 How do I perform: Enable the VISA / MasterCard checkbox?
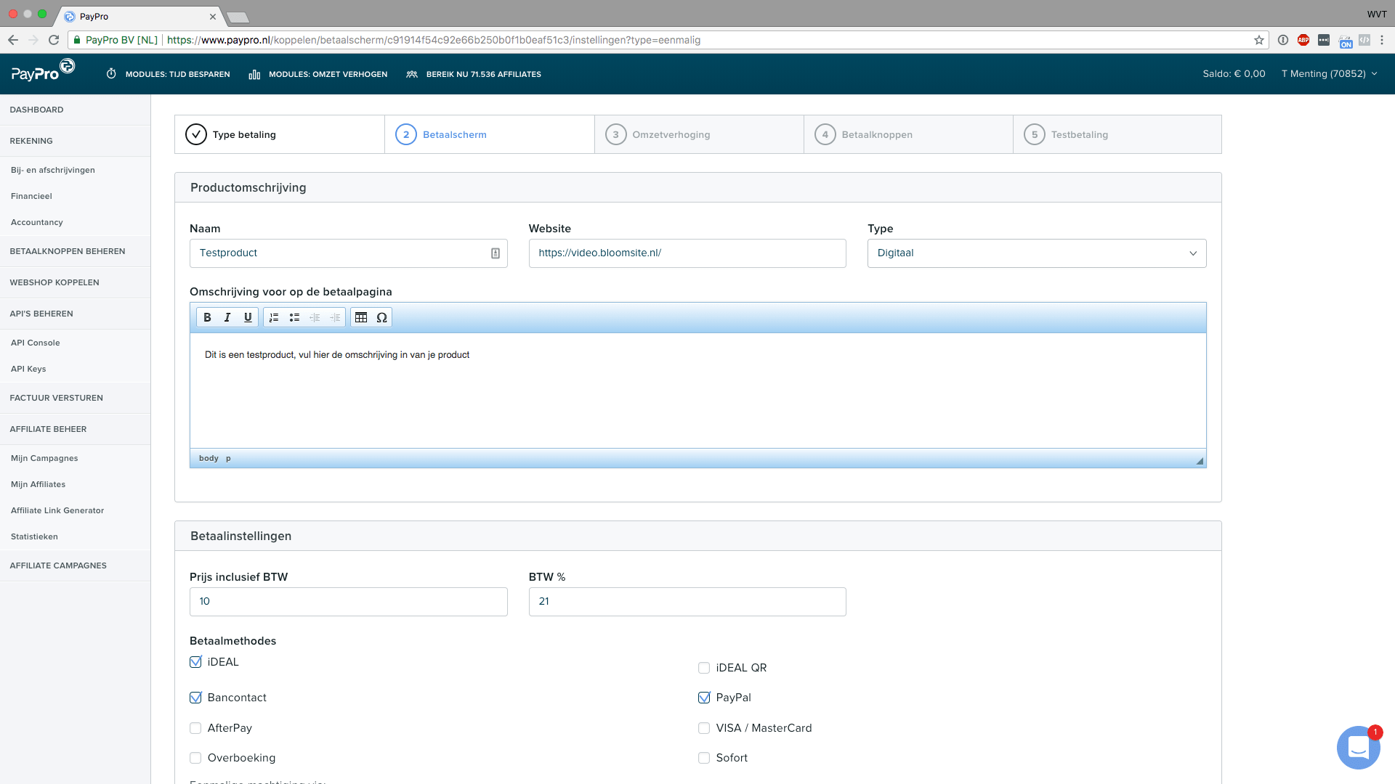click(704, 728)
